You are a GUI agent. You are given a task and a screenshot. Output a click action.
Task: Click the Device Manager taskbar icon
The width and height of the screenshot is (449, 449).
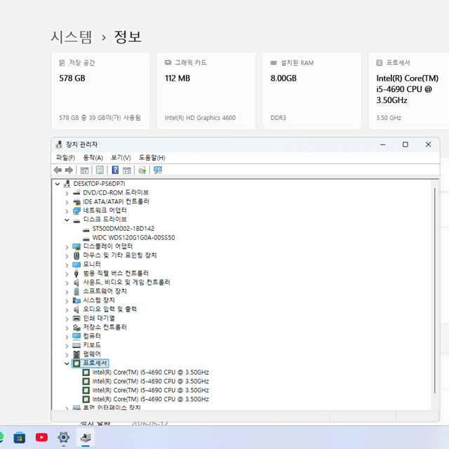[86, 438]
